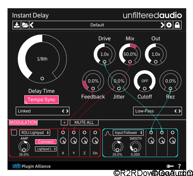This screenshot has height=176, width=193.
Task: Go to previous preset with left arrow
Action: [x=32, y=25]
